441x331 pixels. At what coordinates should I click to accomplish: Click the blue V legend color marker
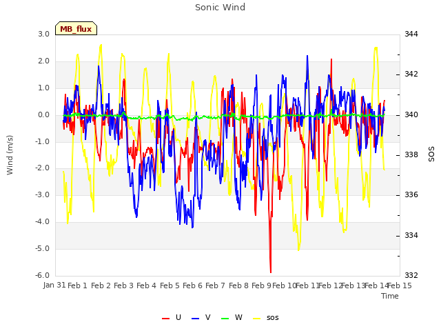195,319
